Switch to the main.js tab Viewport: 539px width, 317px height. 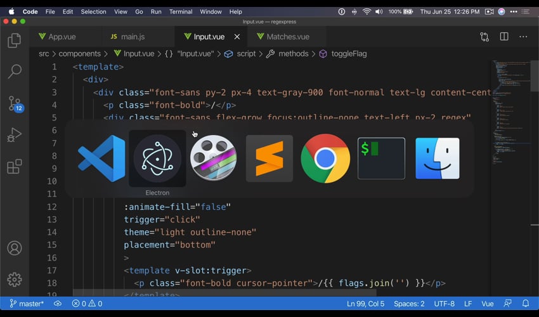tap(133, 37)
